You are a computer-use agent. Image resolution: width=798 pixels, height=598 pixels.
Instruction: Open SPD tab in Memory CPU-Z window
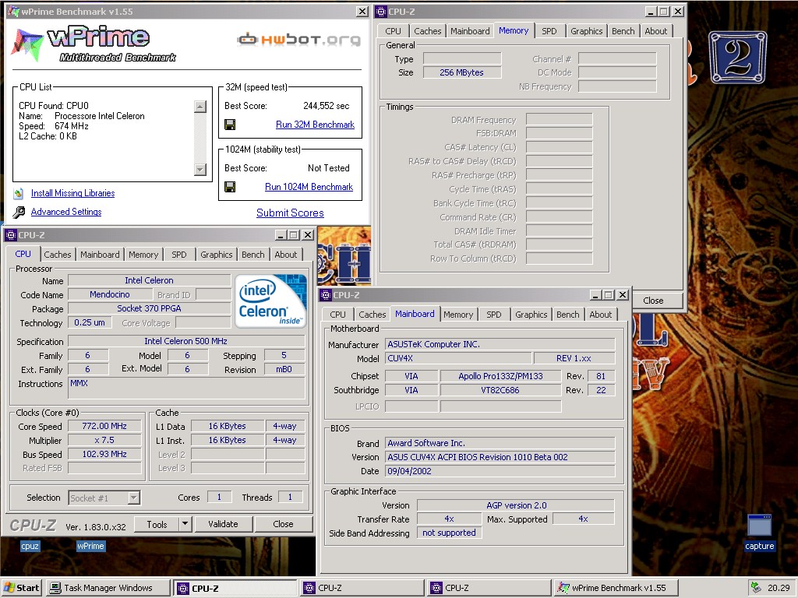point(549,31)
